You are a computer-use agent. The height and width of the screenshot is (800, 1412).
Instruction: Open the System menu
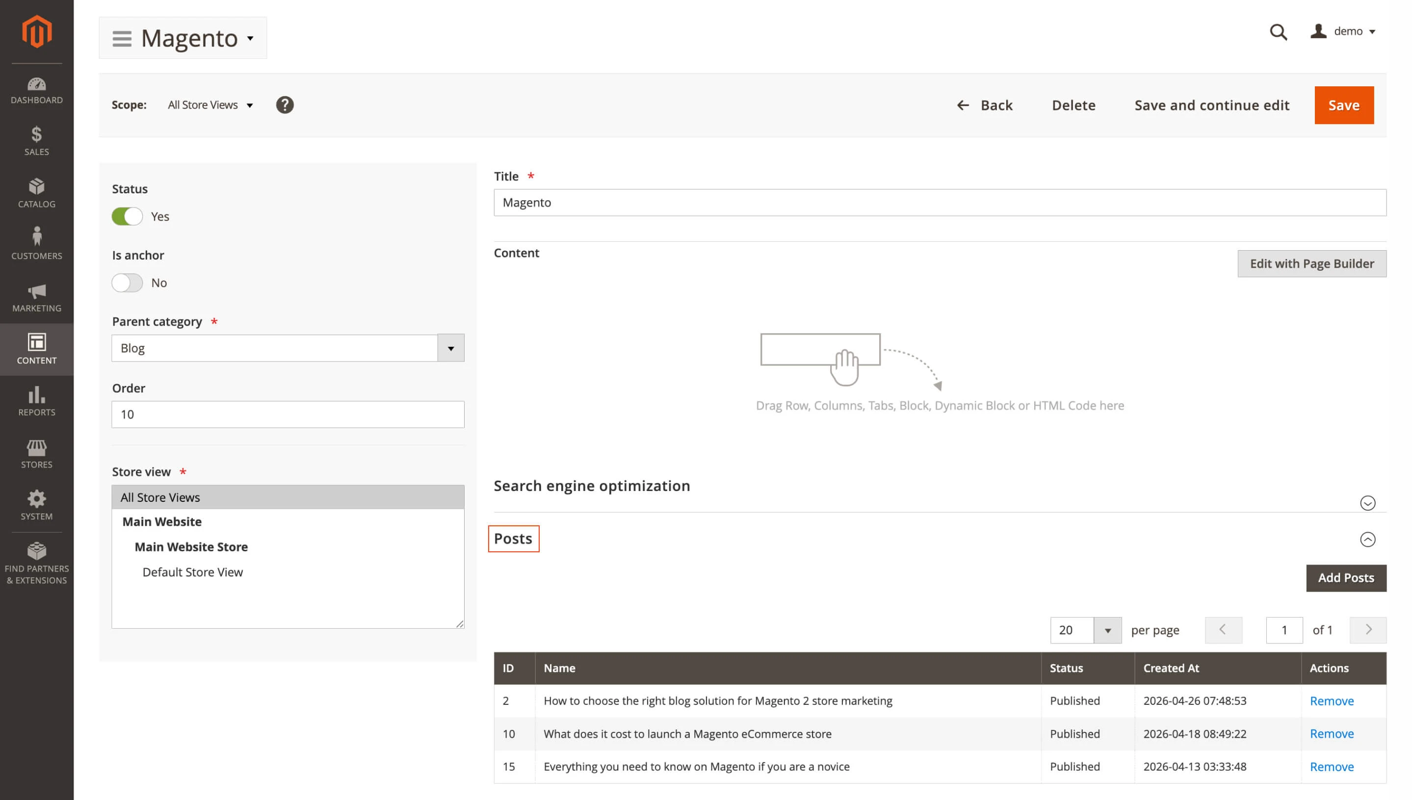click(x=37, y=506)
